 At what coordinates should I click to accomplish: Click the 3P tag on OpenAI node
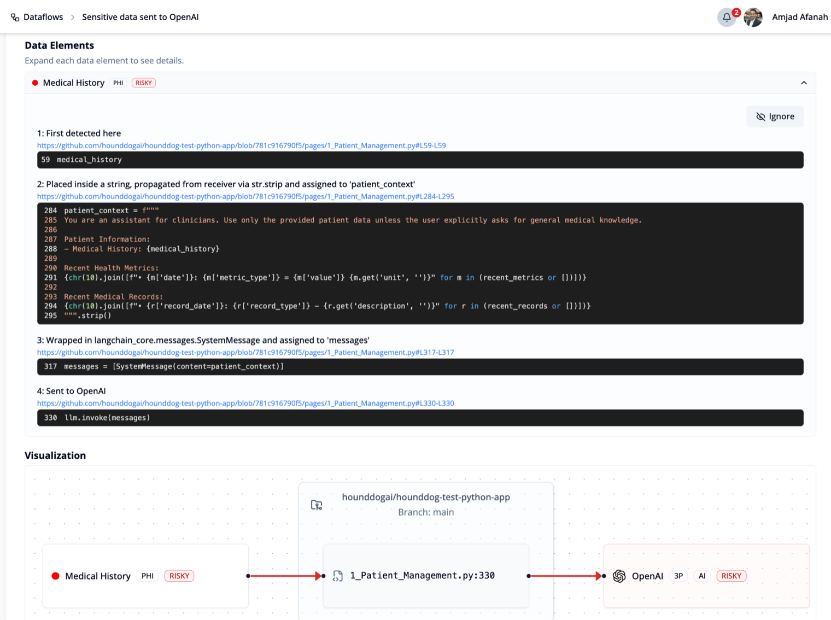tap(678, 576)
